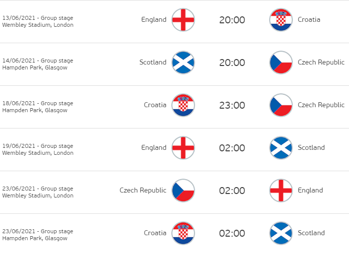
Task: Click Croatia flag in 13/06 England match
Action: click(281, 20)
